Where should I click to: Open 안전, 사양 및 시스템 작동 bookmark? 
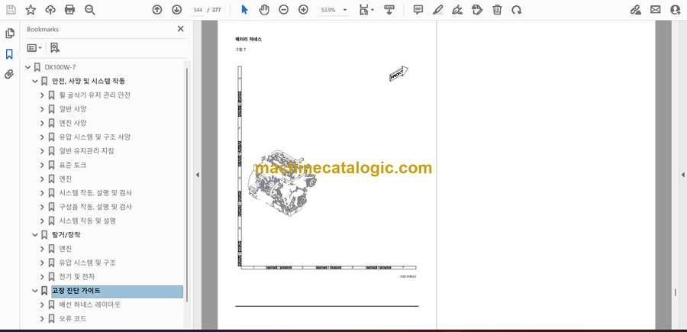tap(89, 81)
